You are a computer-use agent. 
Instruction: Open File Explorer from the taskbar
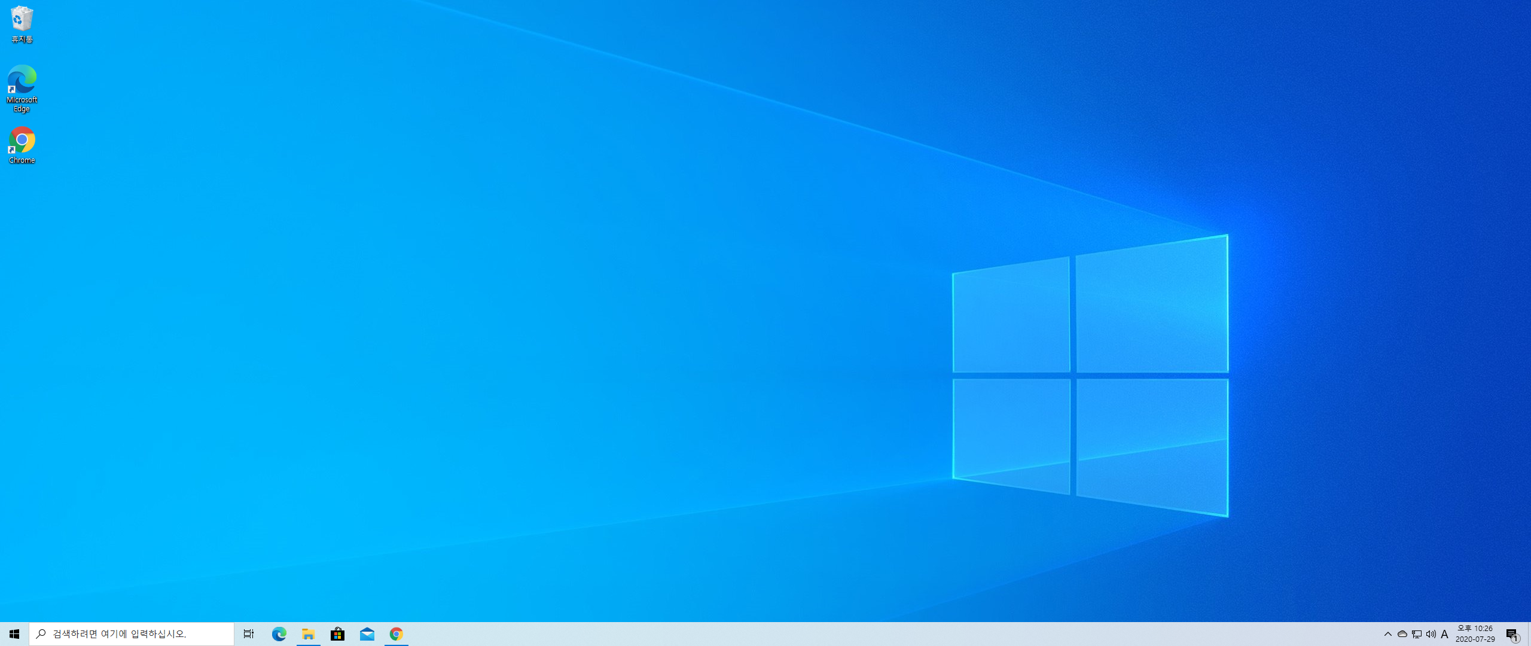pyautogui.click(x=309, y=634)
